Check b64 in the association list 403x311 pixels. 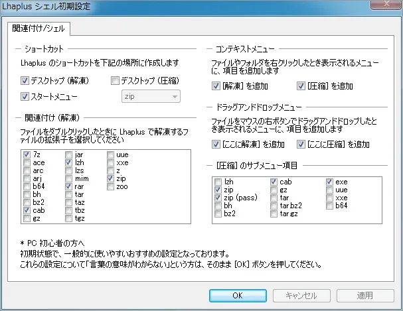point(27,186)
